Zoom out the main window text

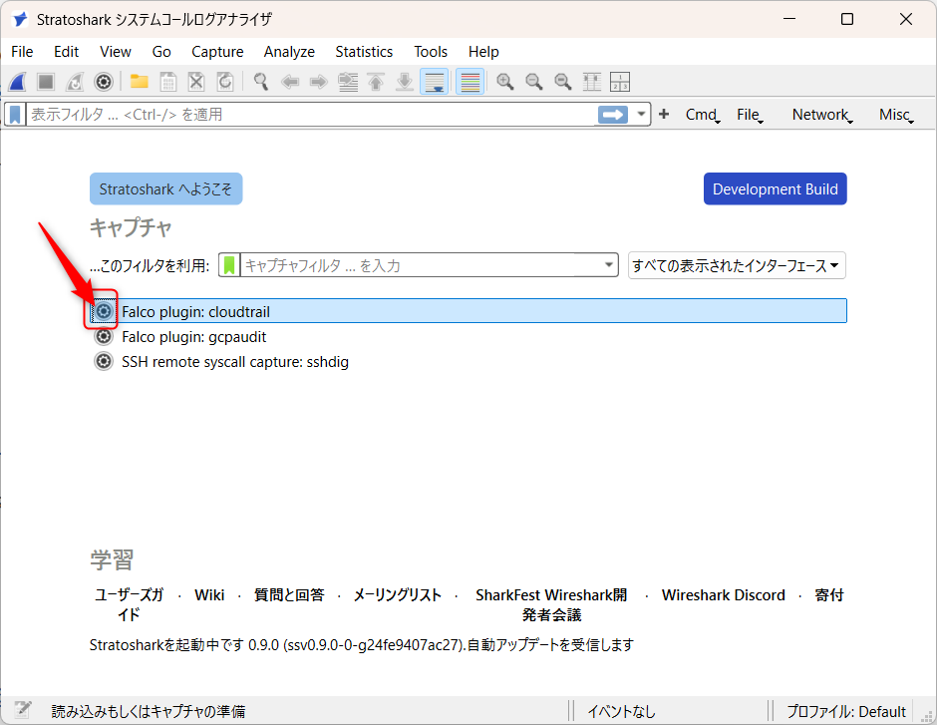[x=533, y=82]
